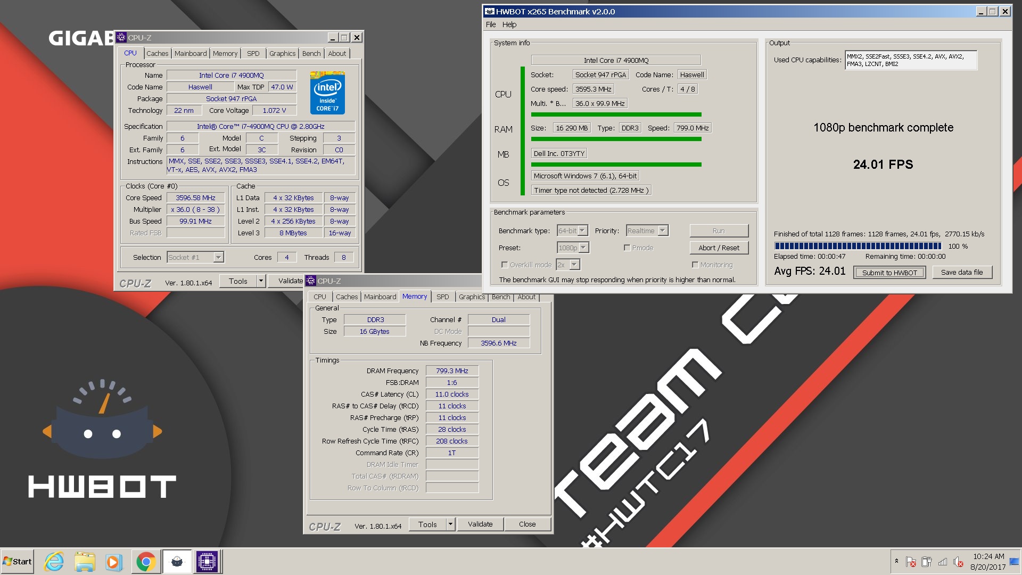The image size is (1022, 575).
Task: Click the CPU-Z title bar icon of top window
Action: pos(121,37)
